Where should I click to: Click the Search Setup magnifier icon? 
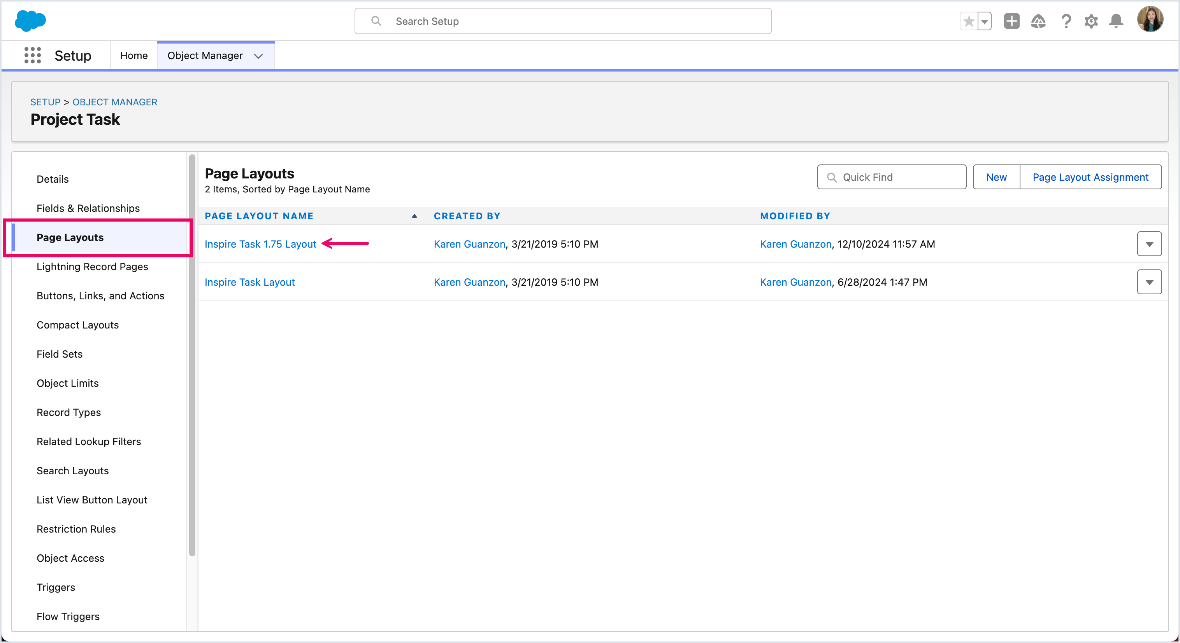coord(376,21)
